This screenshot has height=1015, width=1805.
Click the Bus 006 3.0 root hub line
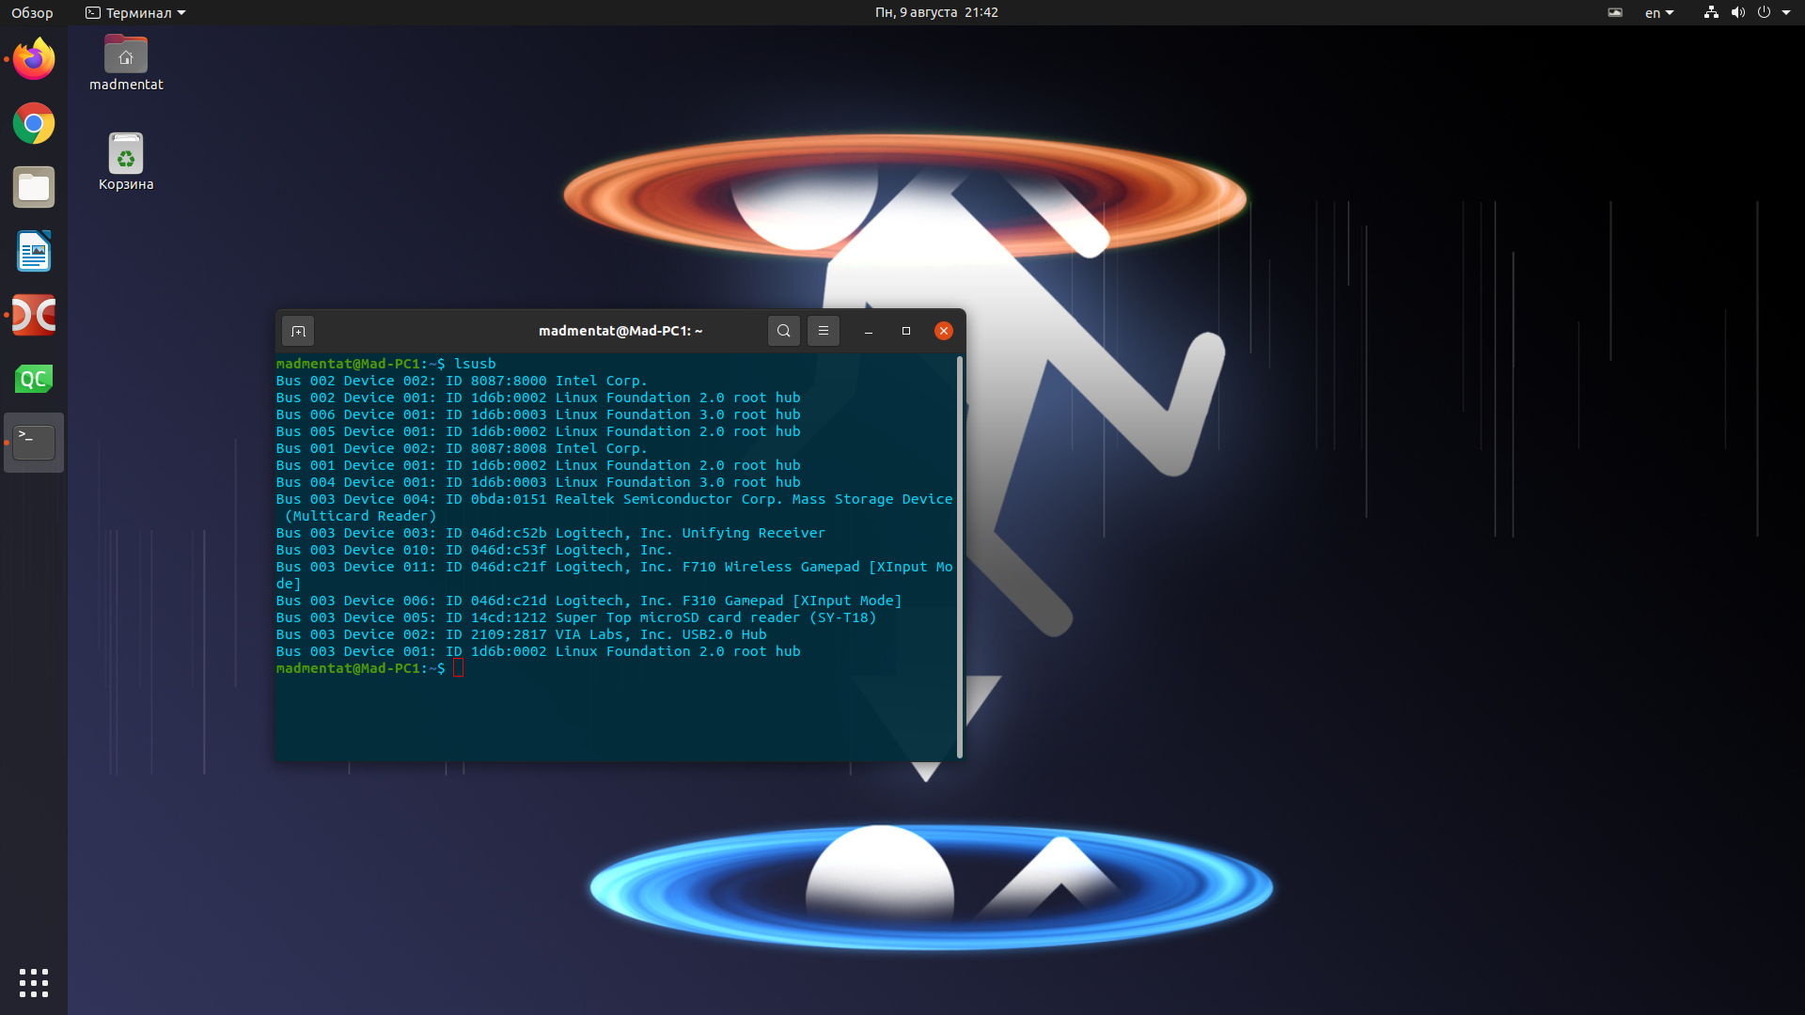tap(539, 414)
